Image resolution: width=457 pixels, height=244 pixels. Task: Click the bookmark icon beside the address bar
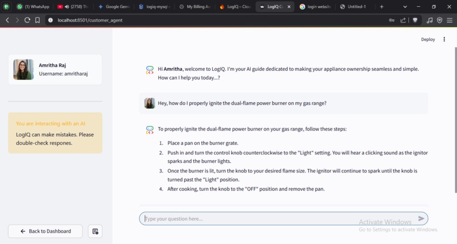37,20
